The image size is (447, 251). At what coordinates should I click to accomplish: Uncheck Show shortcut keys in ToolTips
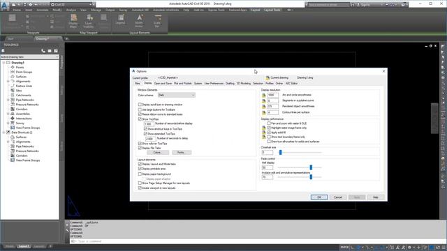pyautogui.click(x=145, y=129)
